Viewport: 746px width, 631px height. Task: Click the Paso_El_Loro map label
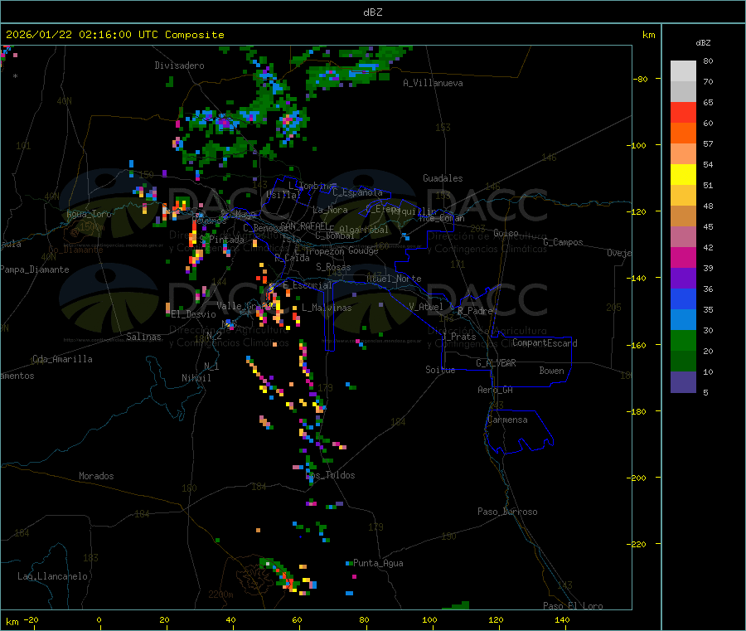pyautogui.click(x=574, y=606)
